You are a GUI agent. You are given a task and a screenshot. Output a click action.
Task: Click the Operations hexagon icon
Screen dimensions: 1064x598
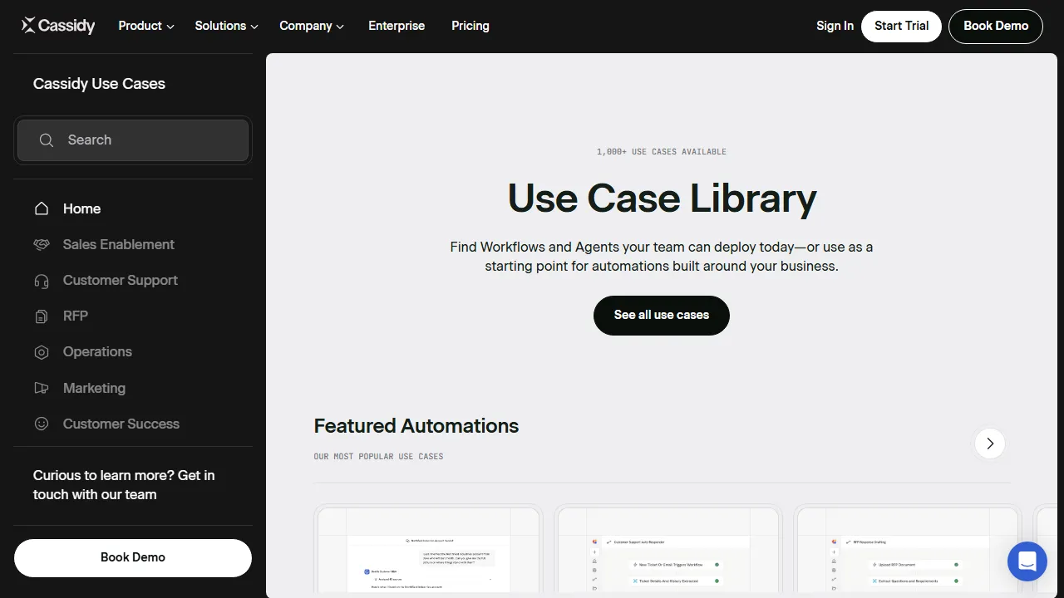click(42, 352)
